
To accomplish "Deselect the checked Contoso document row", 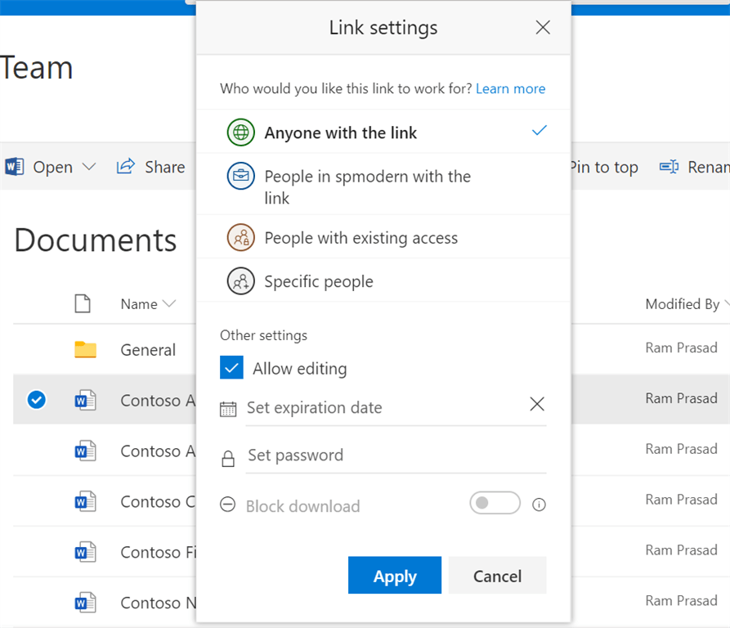I will [35, 400].
